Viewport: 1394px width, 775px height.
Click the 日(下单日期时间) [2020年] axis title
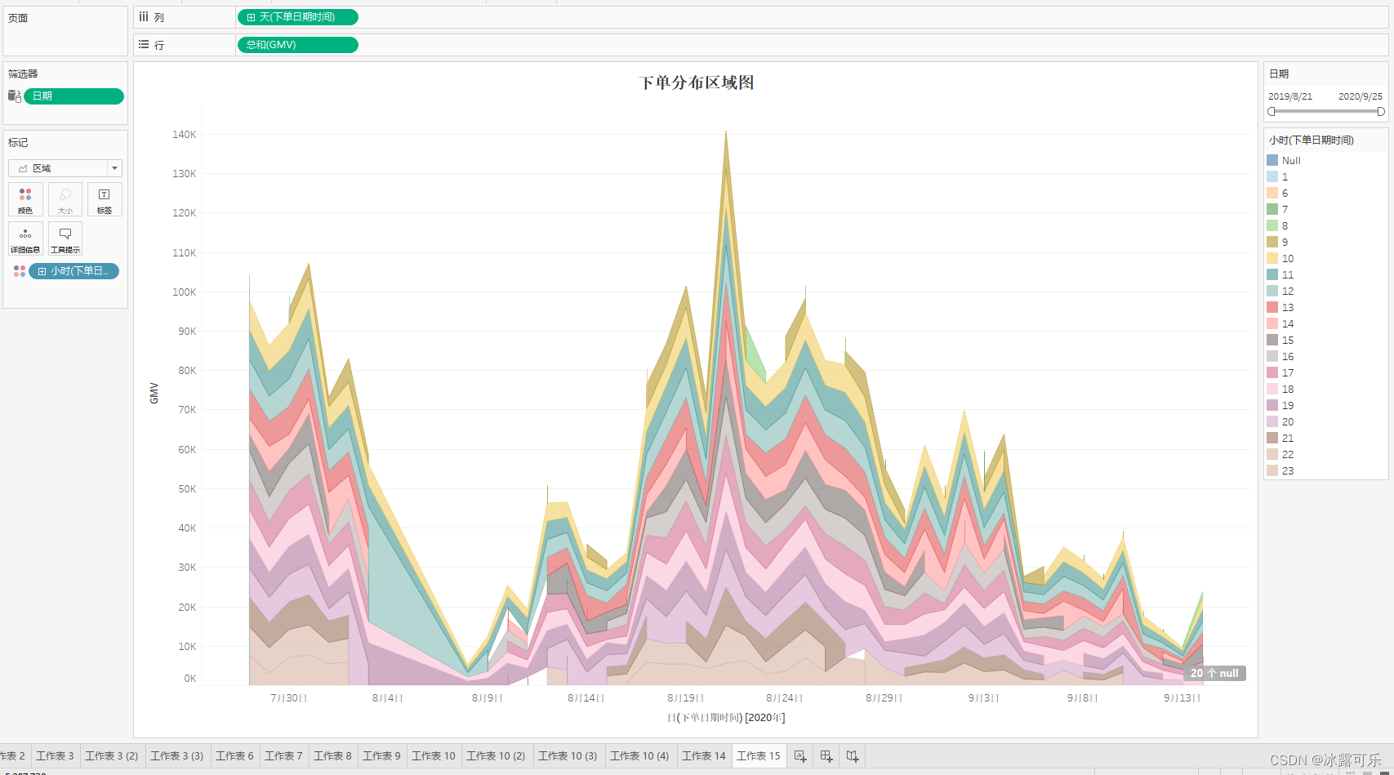pos(726,718)
